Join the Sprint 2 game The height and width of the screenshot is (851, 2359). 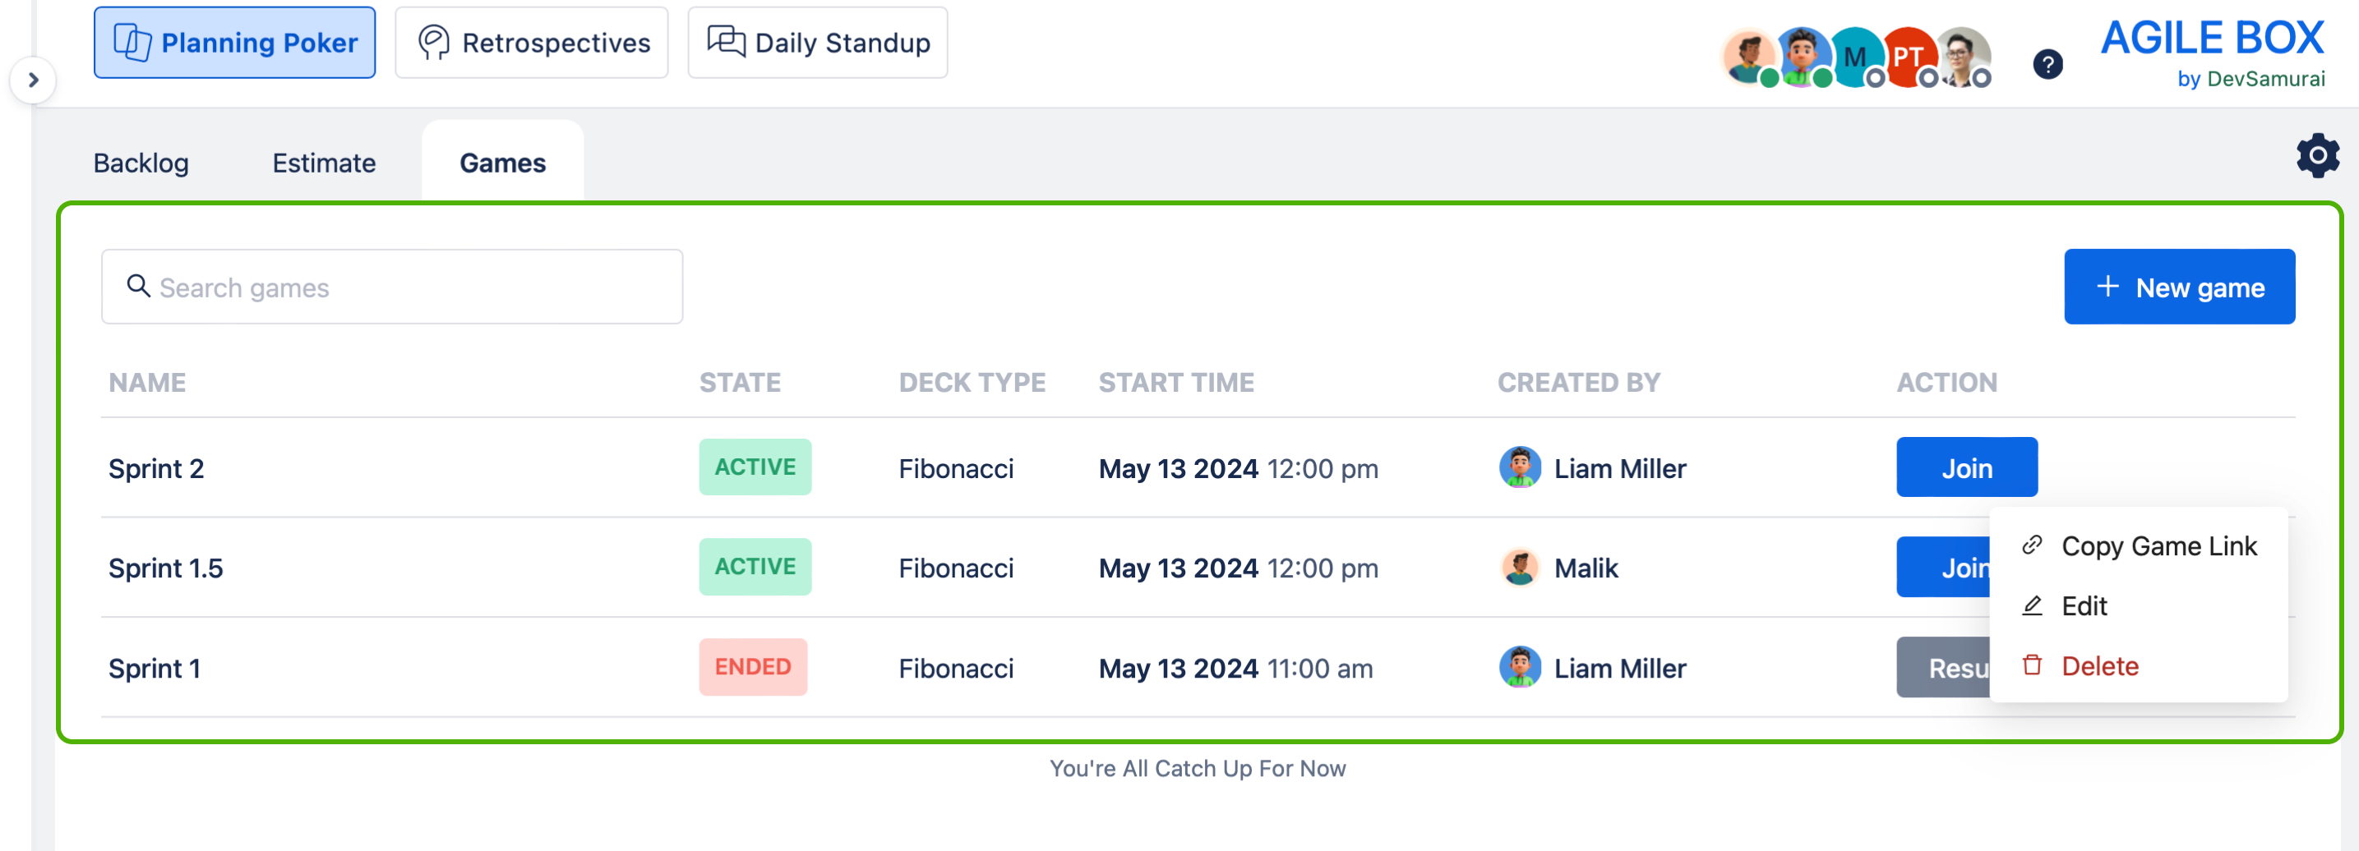[1966, 467]
